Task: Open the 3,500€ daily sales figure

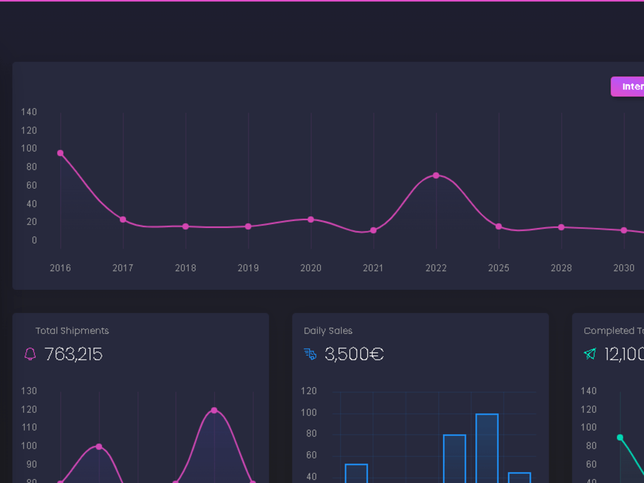Action: [x=353, y=354]
